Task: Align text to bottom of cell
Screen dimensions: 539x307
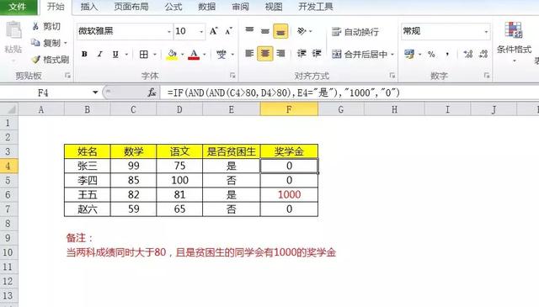Action: coord(280,31)
